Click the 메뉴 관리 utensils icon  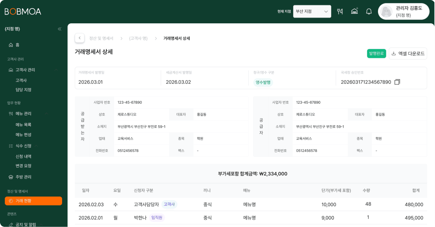11,113
